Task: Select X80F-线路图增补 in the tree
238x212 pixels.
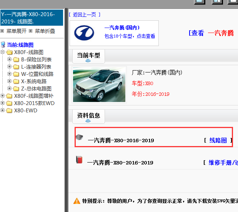Action: pyautogui.click(x=34, y=96)
